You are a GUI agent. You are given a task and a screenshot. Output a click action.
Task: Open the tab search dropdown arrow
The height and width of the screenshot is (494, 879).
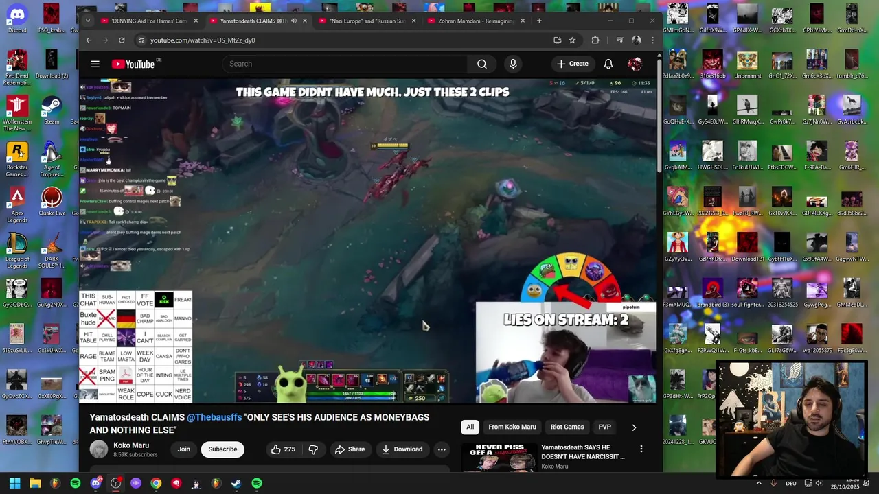[87, 21]
